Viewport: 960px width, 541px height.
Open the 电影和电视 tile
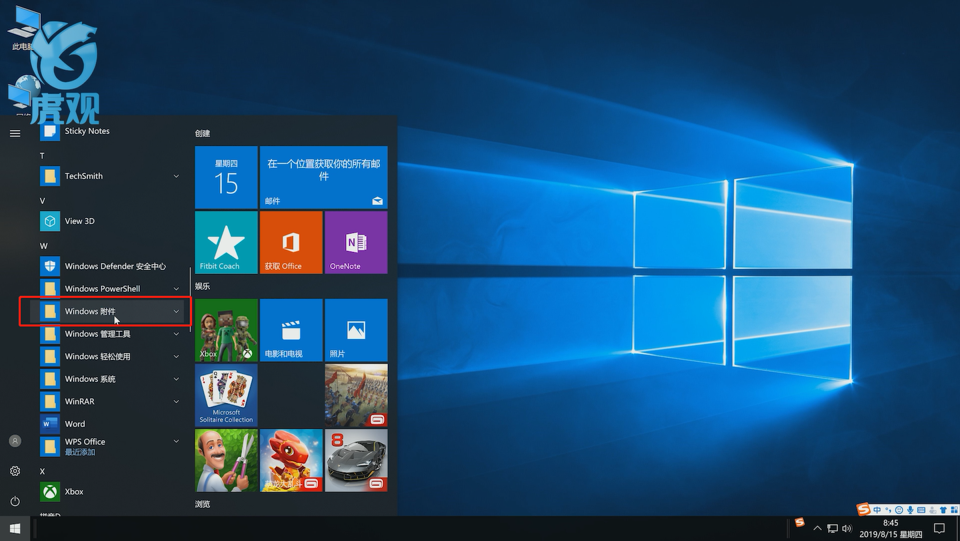[291, 330]
